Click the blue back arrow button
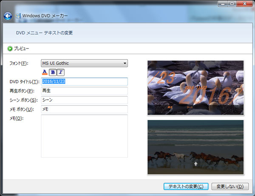Screen dimensions: 255x196 point(8,16)
